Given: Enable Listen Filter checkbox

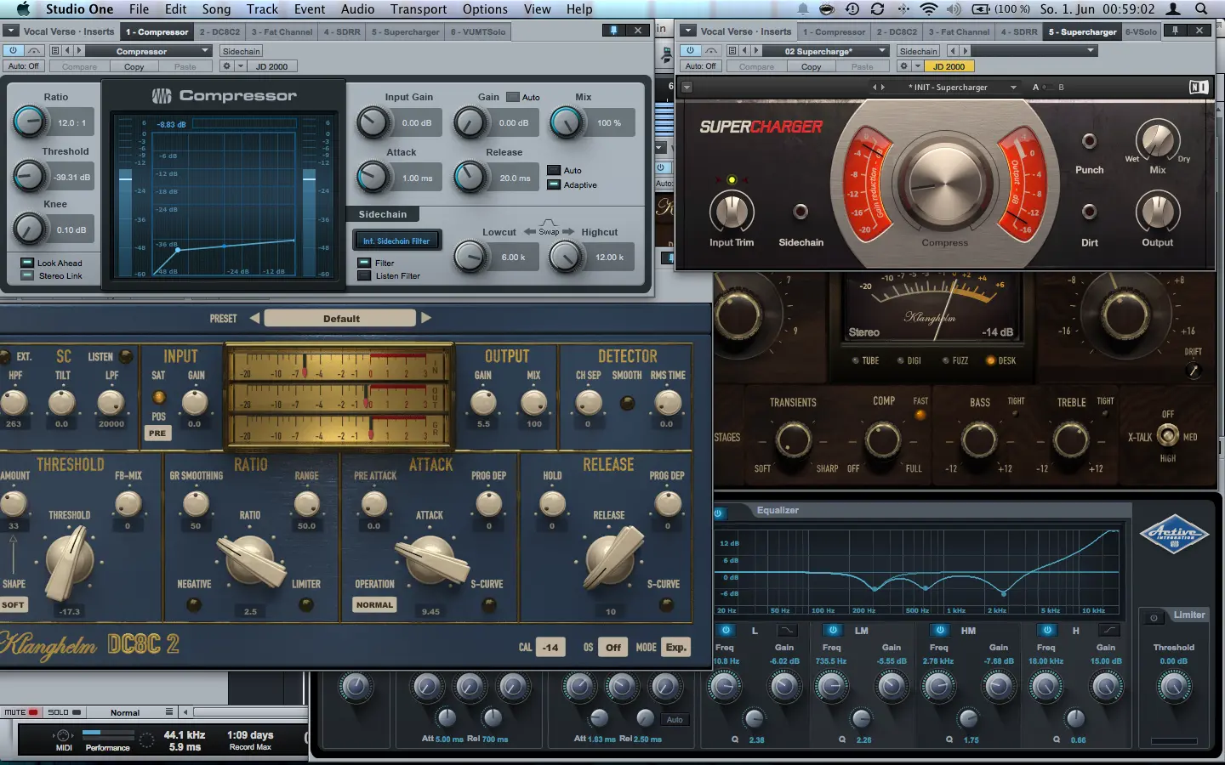Looking at the screenshot, I should pyautogui.click(x=364, y=275).
